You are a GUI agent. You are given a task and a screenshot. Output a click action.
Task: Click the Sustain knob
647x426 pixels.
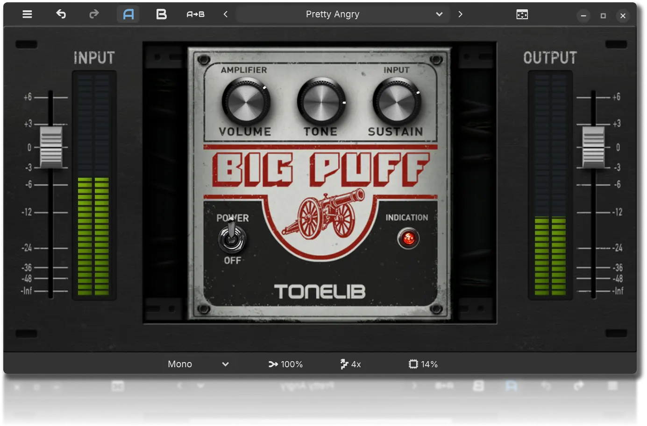pos(397,102)
